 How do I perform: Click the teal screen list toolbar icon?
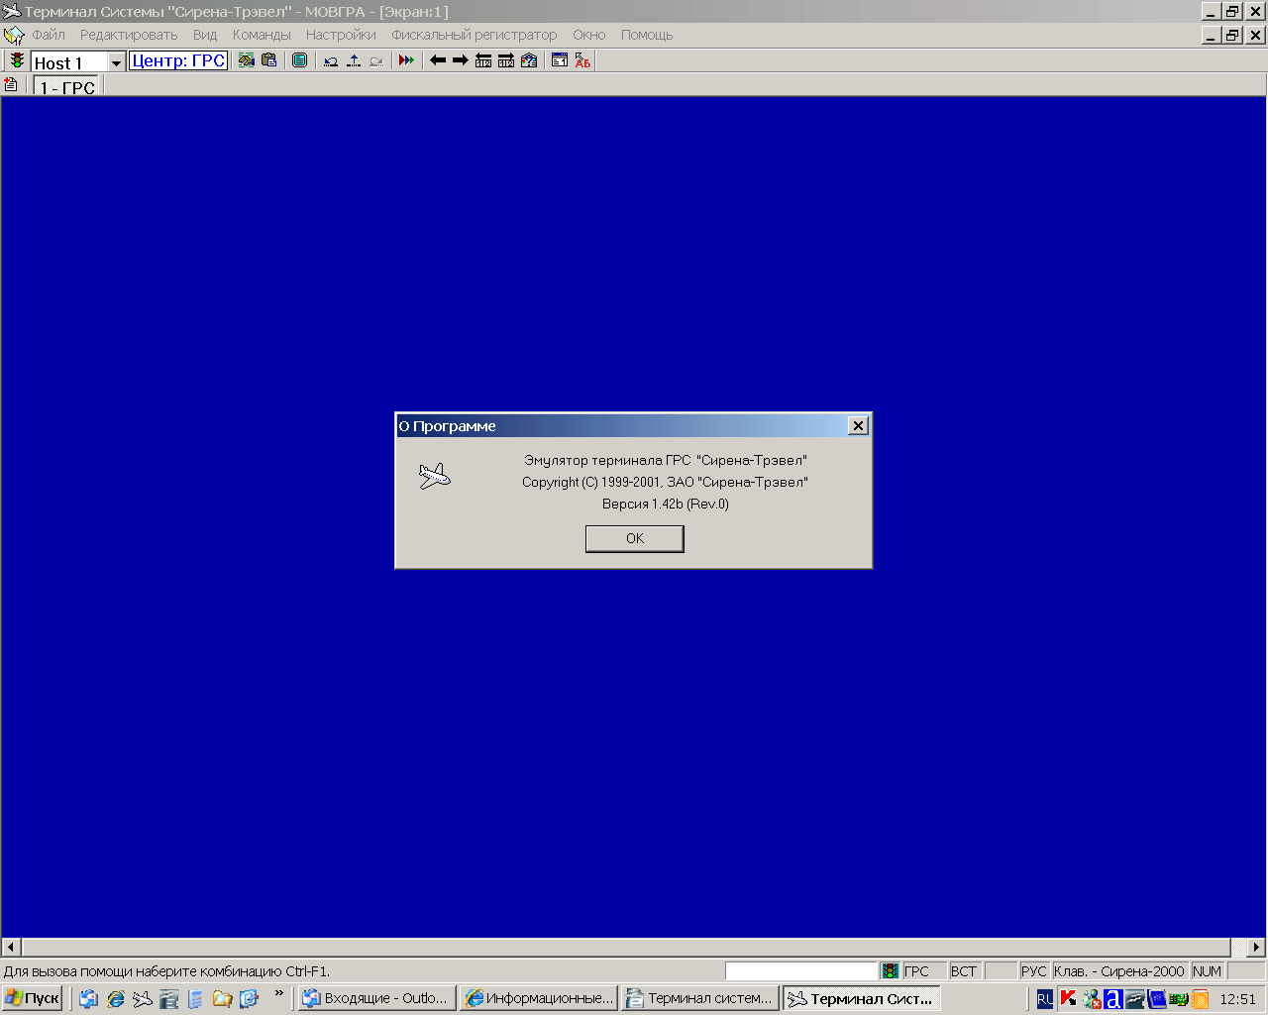pos(299,60)
